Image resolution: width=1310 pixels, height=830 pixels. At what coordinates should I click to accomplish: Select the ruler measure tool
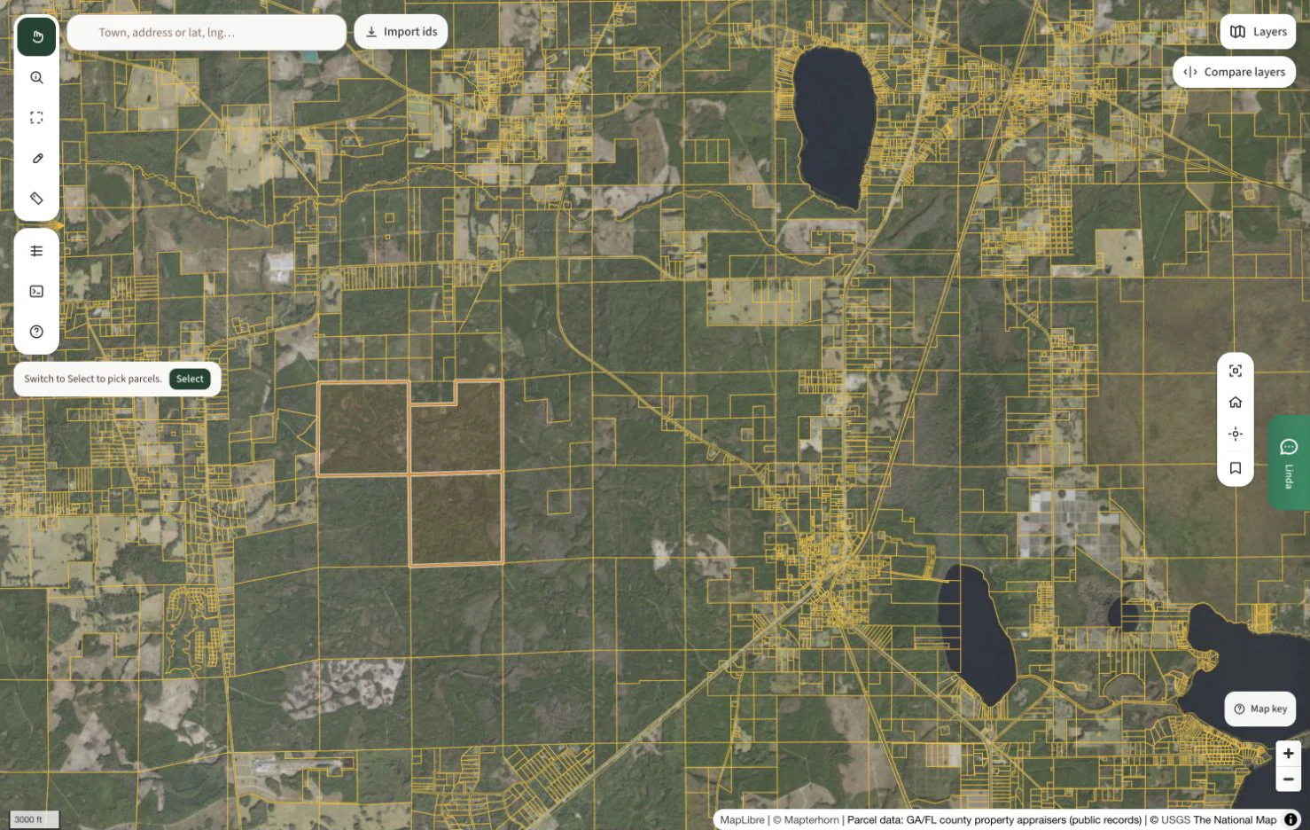pyautogui.click(x=36, y=199)
